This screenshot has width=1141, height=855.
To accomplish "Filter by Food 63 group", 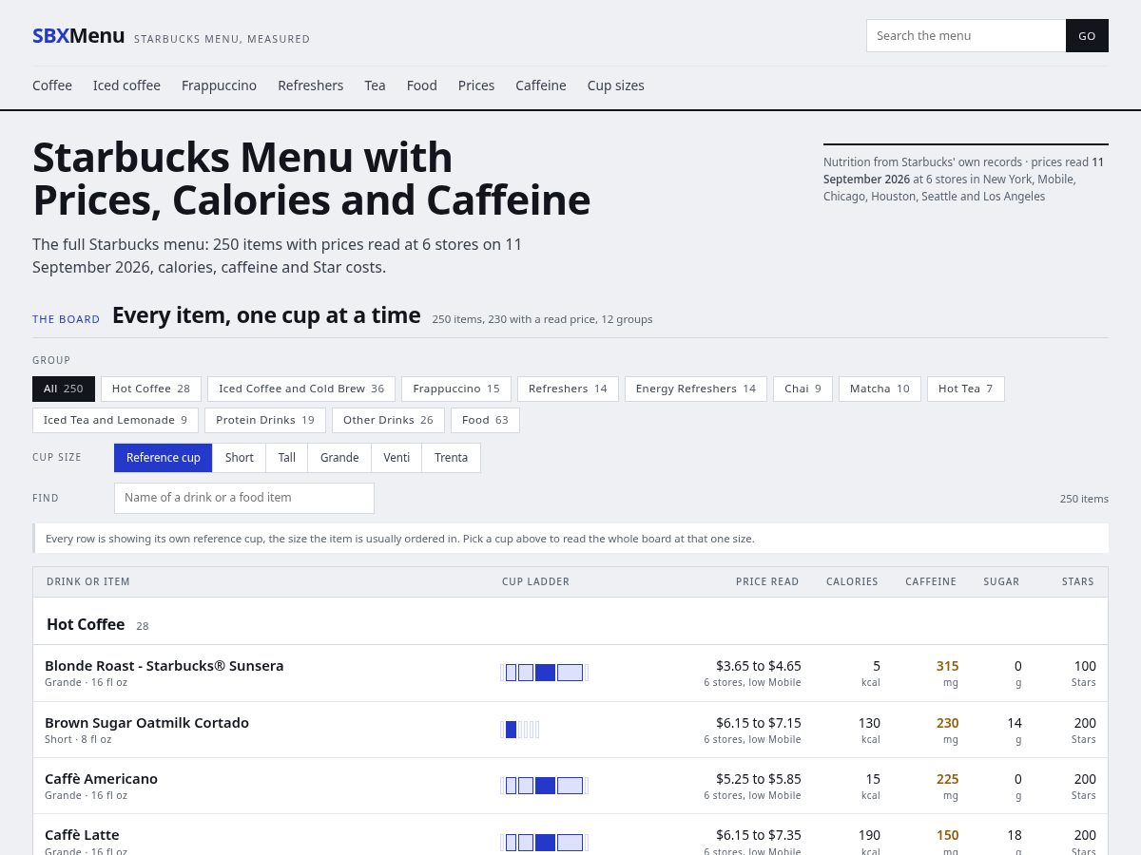I will [x=485, y=421].
